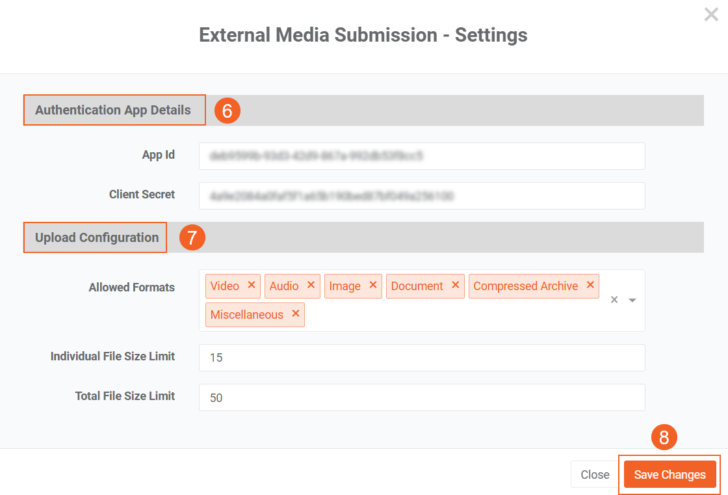Click Save Changes button
The height and width of the screenshot is (495, 728).
(x=669, y=475)
